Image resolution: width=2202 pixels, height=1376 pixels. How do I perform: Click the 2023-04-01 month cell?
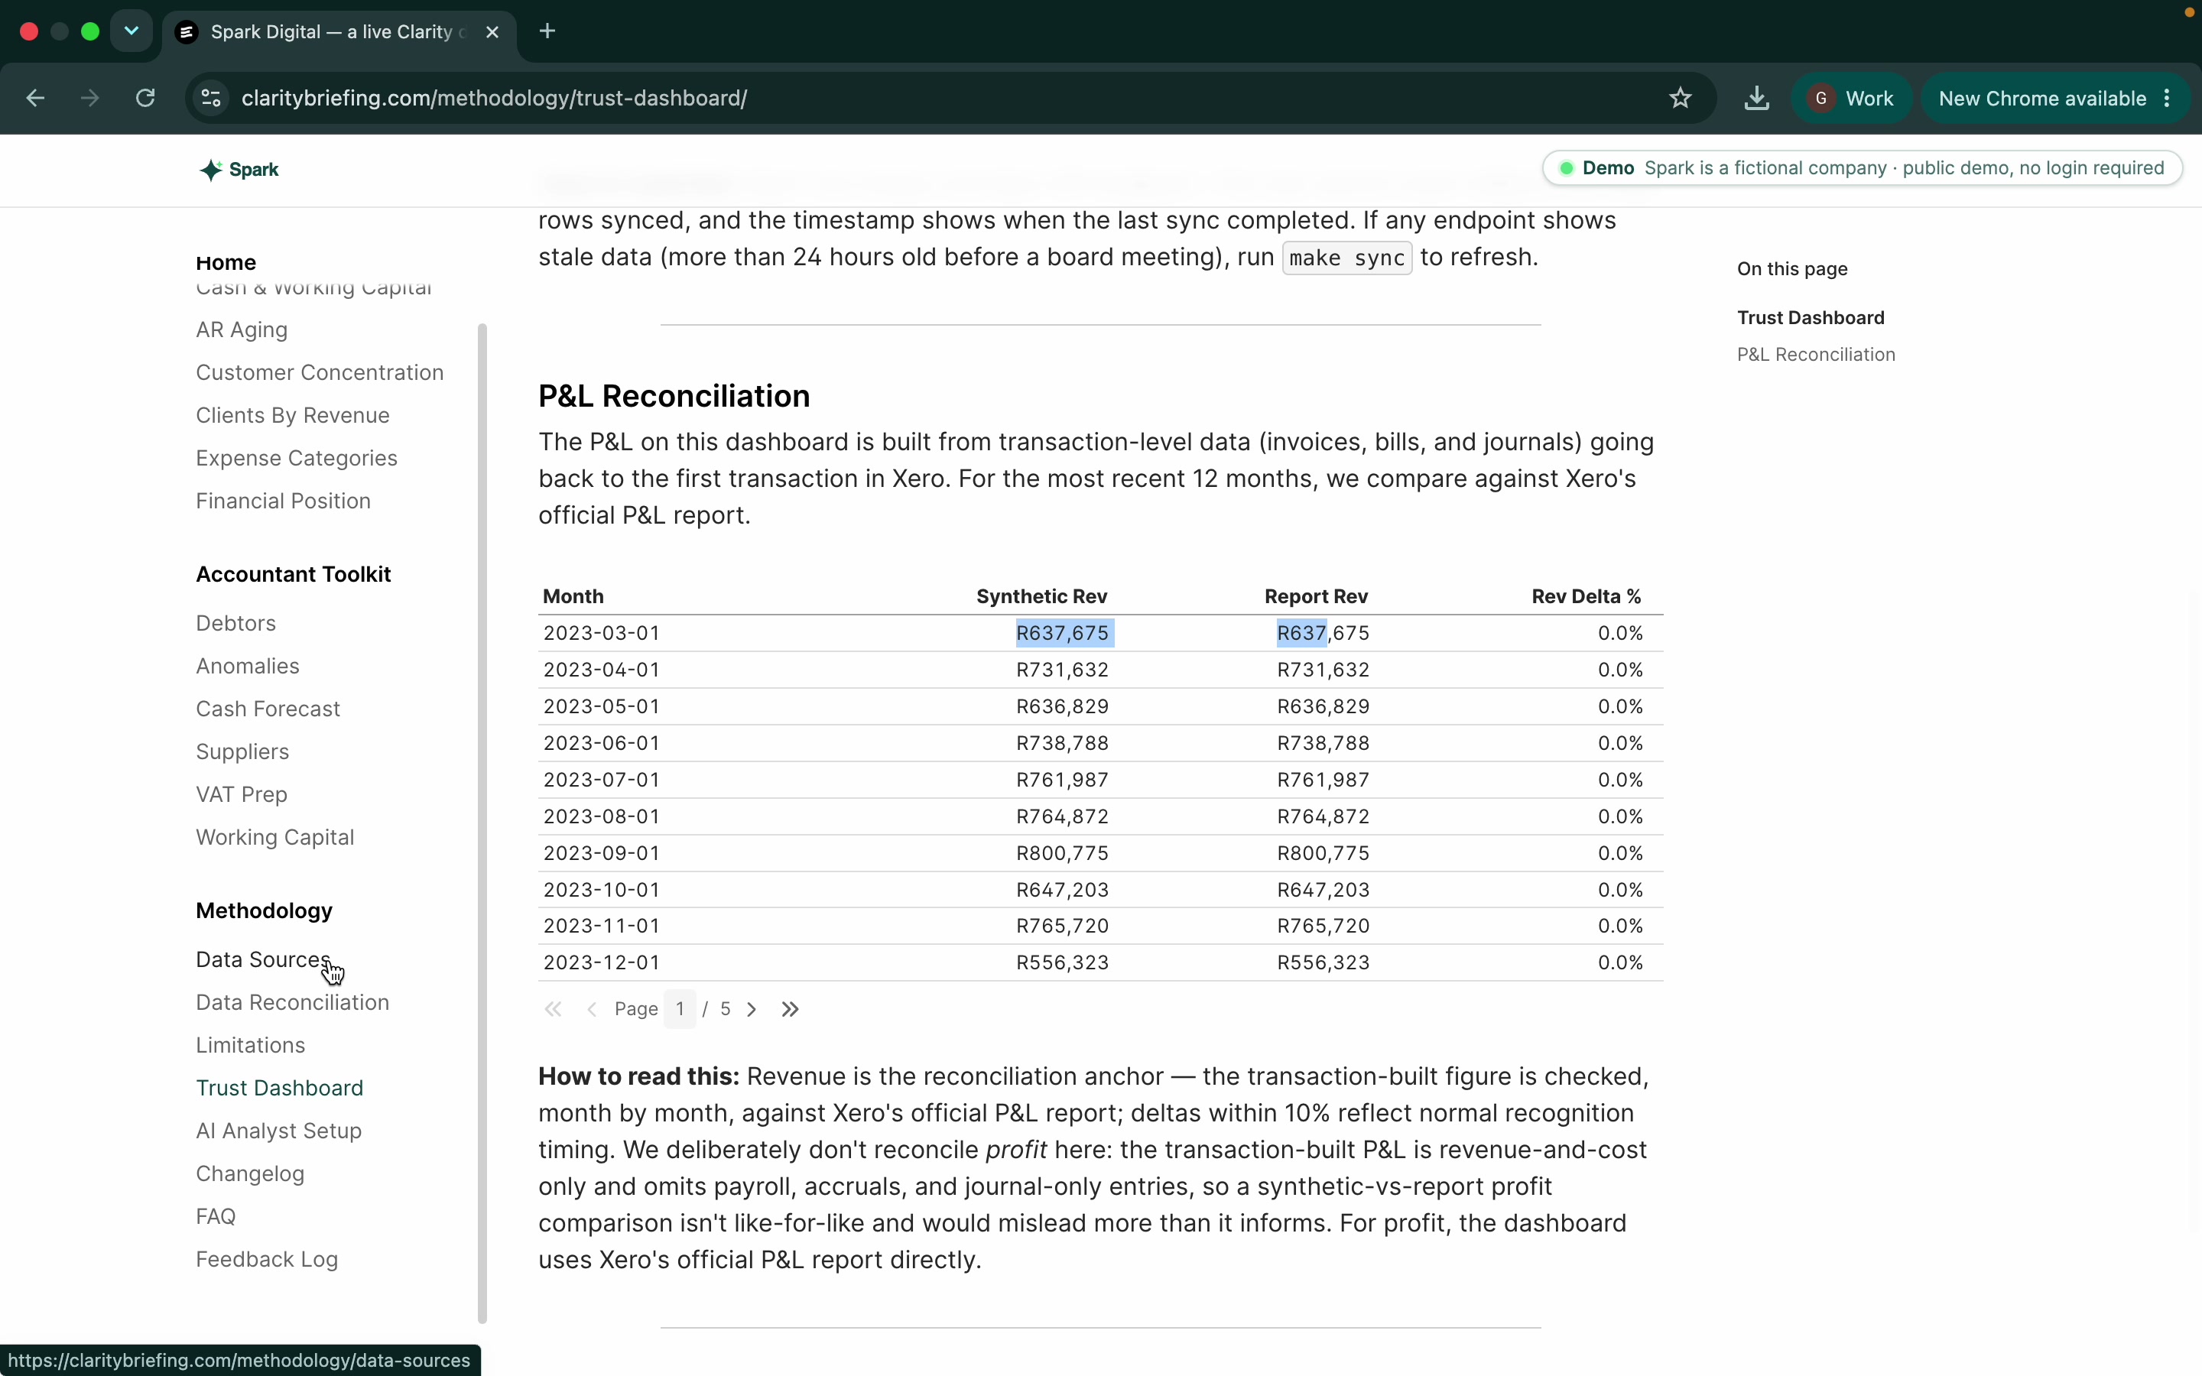click(x=602, y=670)
